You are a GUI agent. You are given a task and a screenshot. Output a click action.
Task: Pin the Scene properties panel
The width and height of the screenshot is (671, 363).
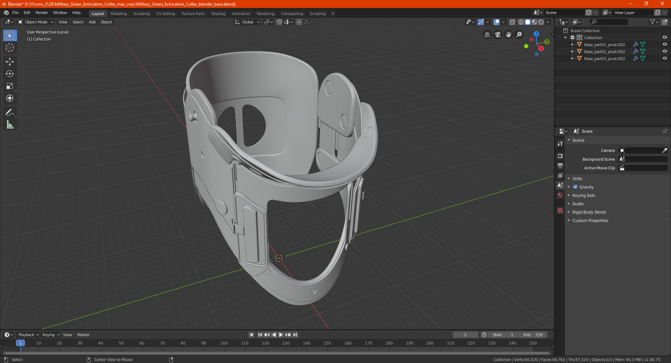(x=664, y=131)
